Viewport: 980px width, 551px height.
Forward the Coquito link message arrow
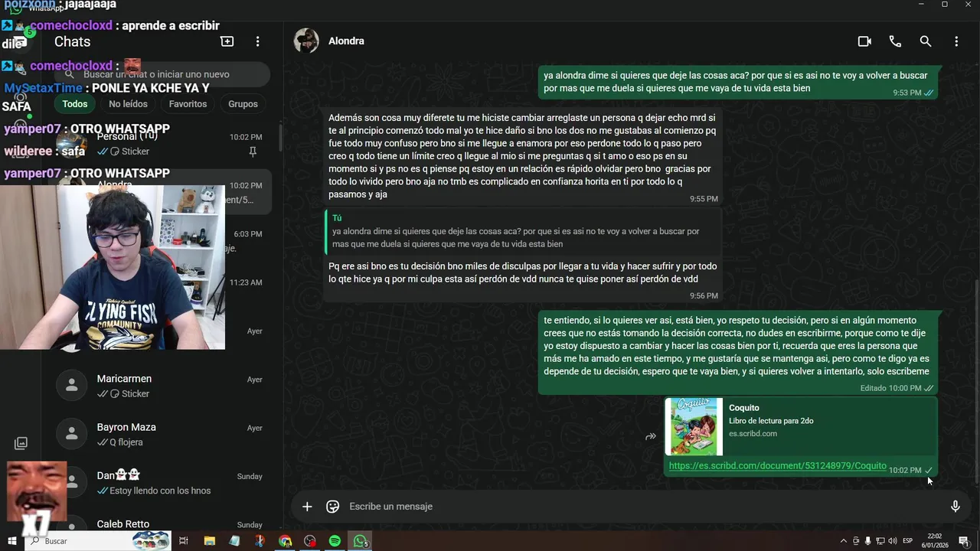650,437
